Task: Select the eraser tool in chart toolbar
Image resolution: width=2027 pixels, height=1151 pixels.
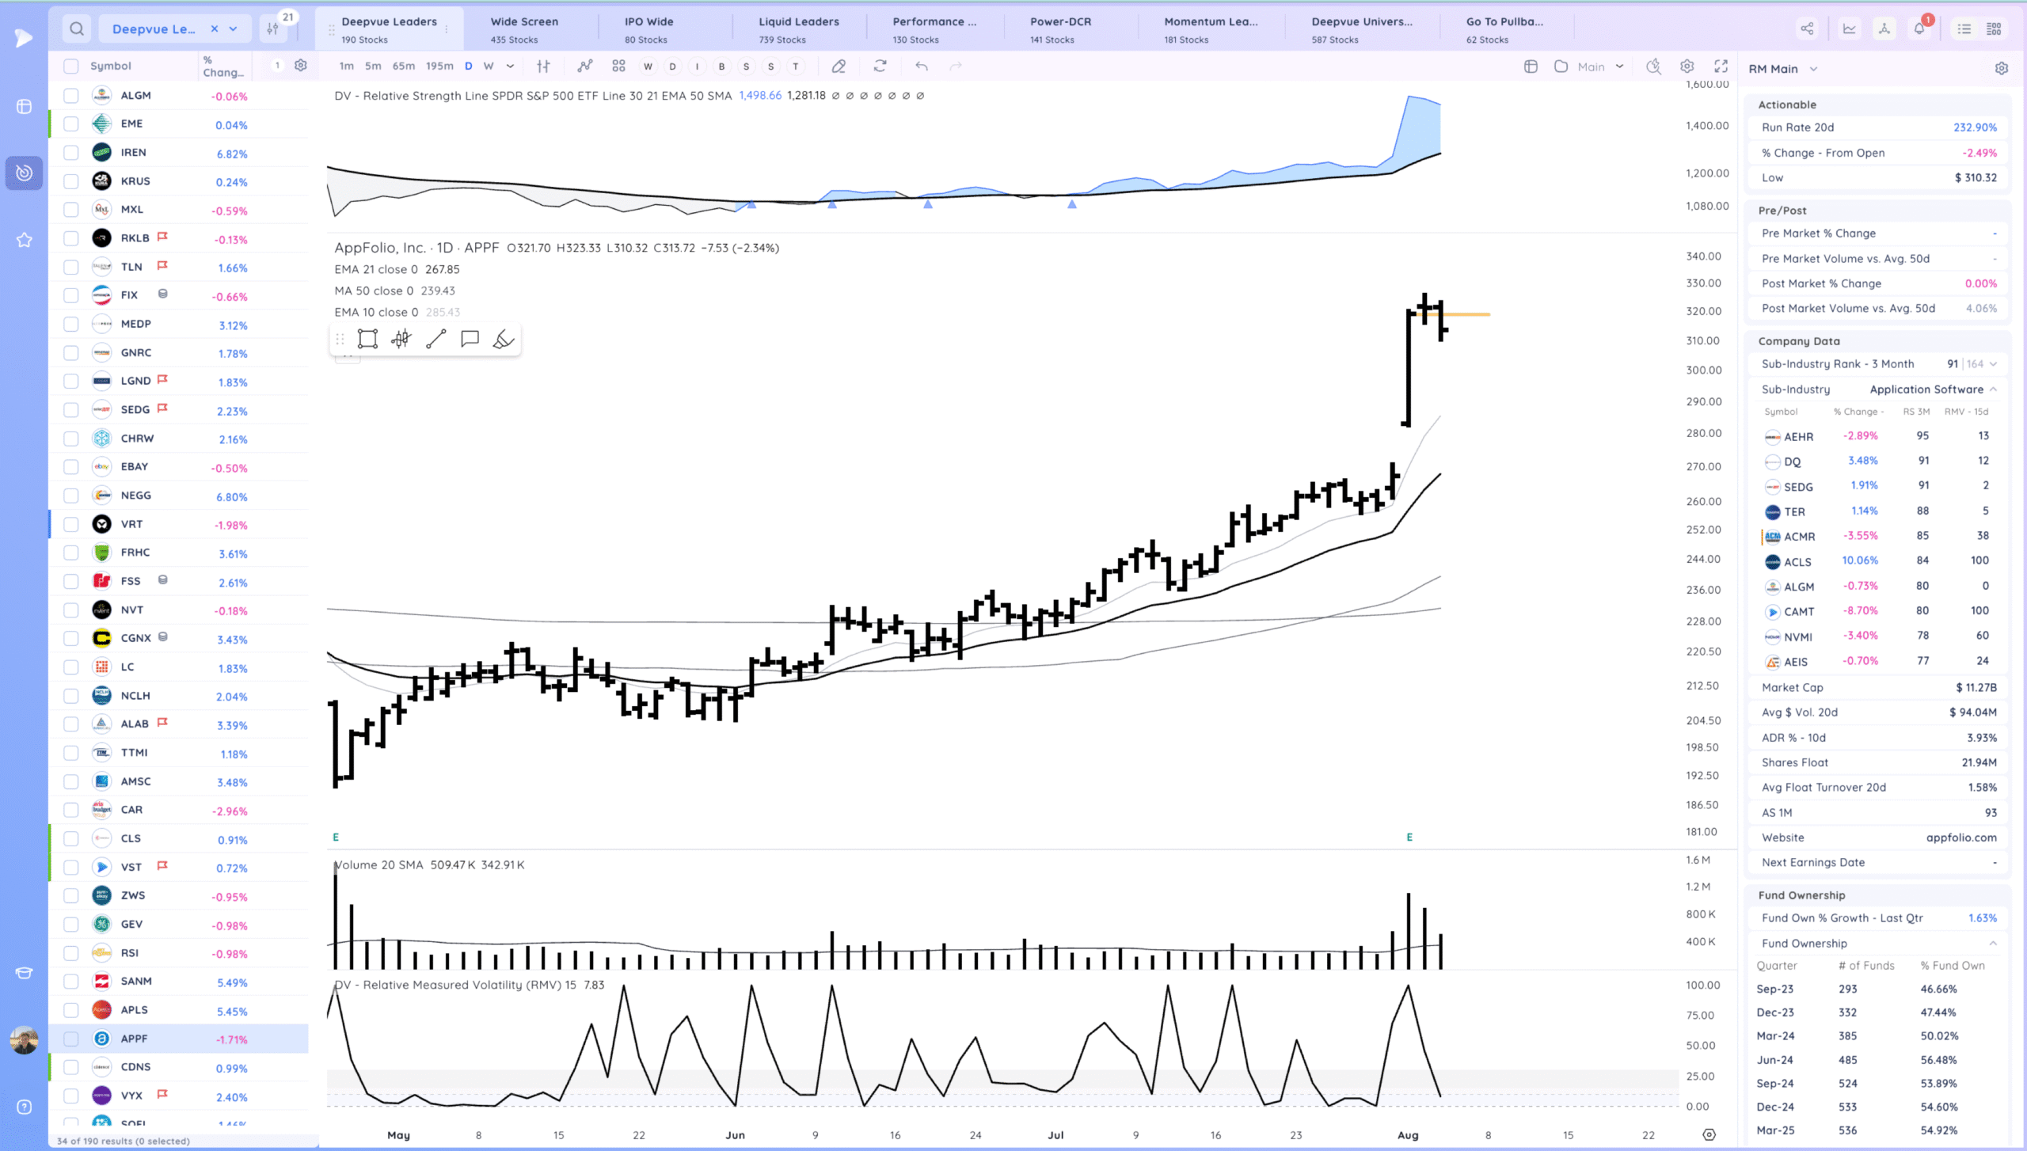Action: tap(839, 66)
